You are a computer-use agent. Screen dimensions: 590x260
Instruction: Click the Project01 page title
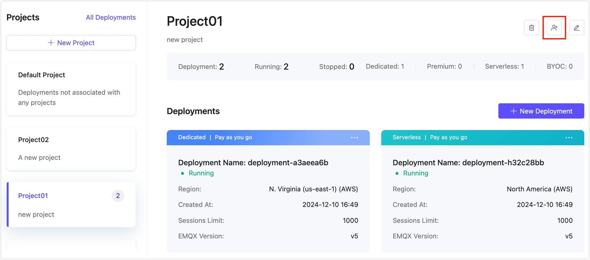pos(194,21)
